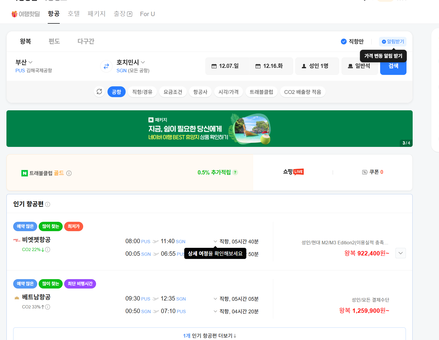Image resolution: width=439 pixels, height=340 pixels.
Task: Click the reset filters refresh icon
Action: [99, 92]
